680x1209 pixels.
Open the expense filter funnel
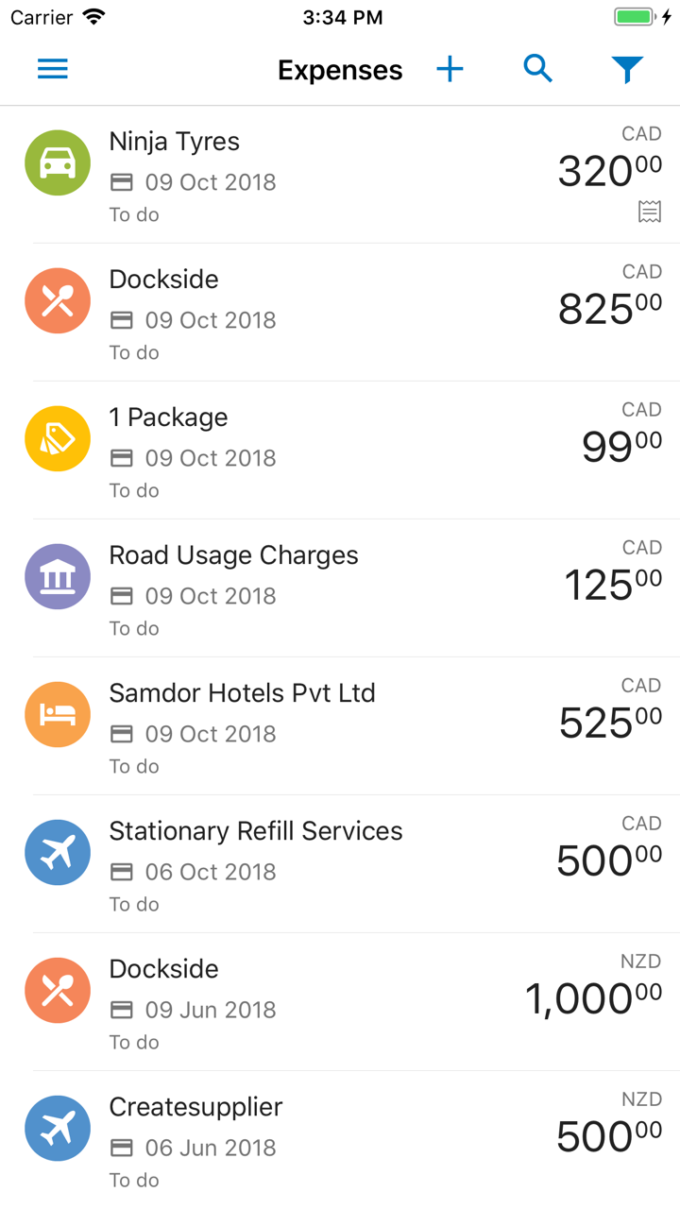pyautogui.click(x=627, y=69)
